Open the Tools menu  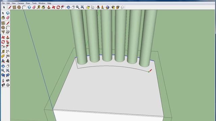point(34,3)
